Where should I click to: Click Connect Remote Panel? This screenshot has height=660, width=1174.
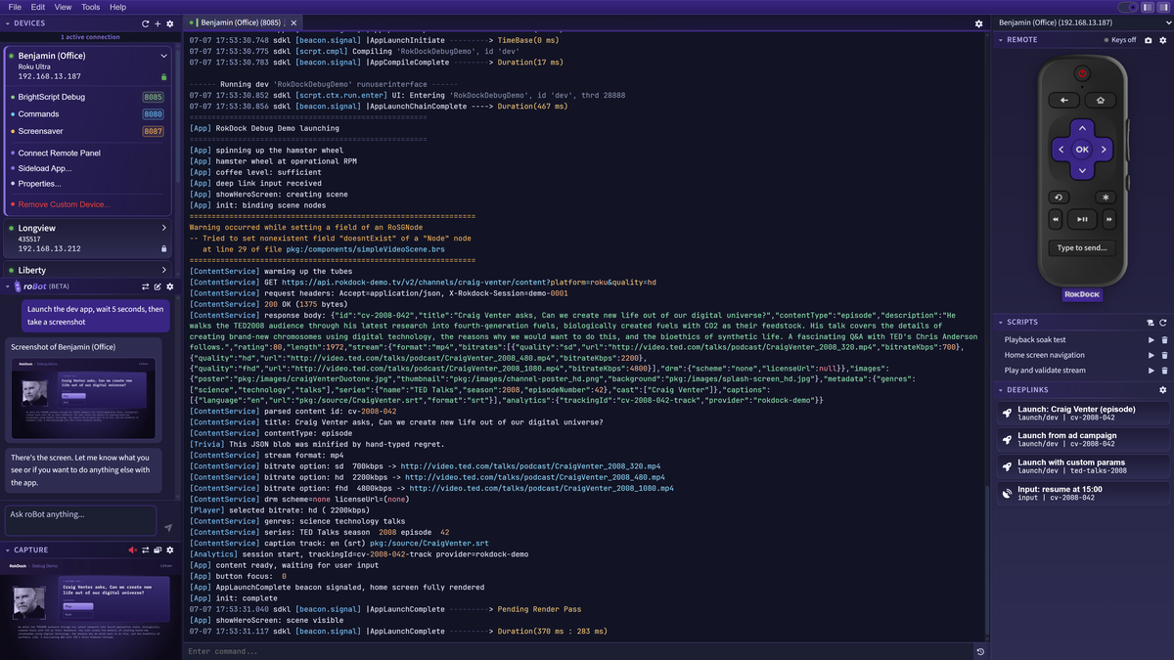click(60, 154)
